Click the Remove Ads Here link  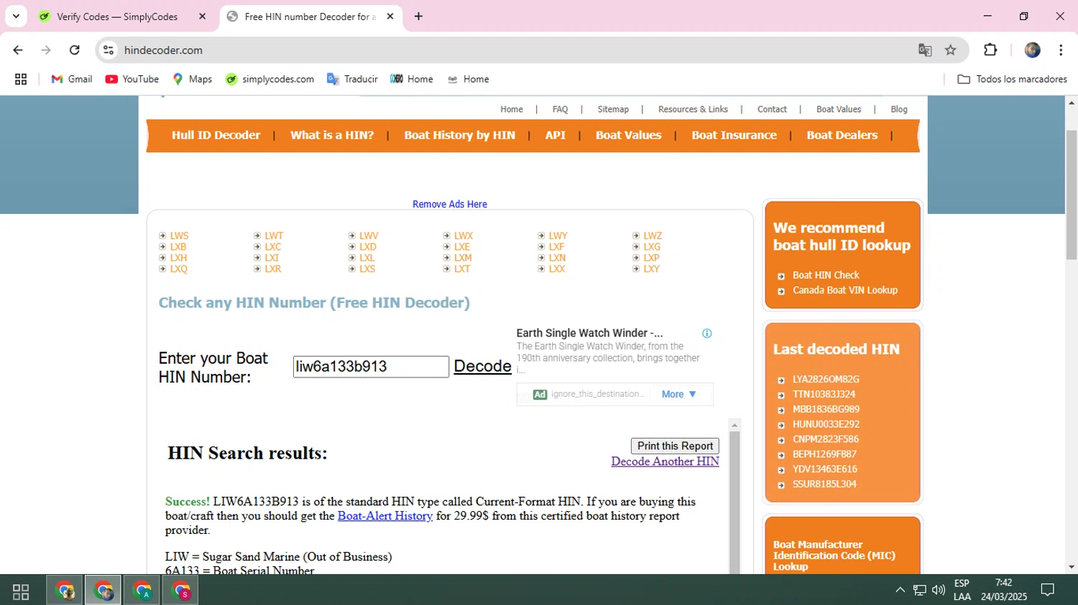(x=450, y=205)
